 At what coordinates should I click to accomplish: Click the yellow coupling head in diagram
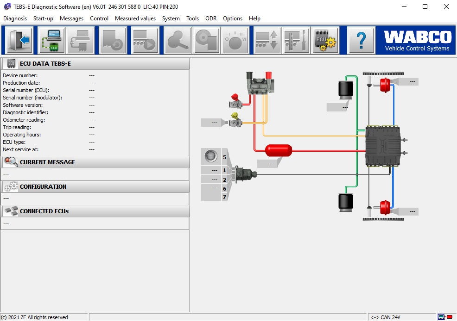[235, 120]
